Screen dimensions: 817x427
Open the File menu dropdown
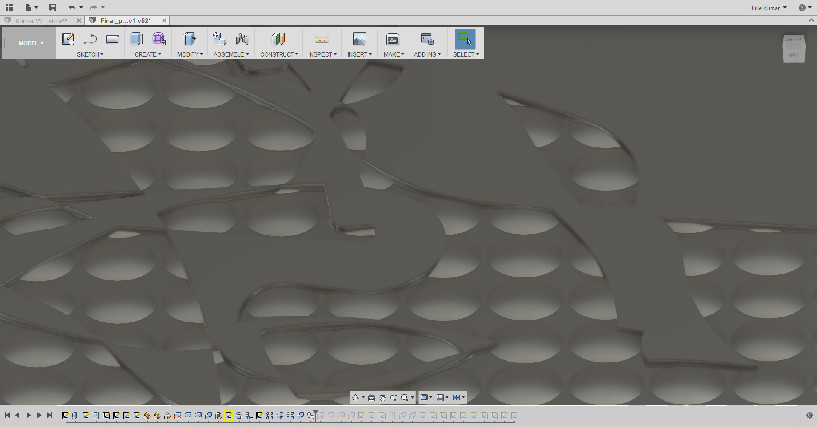(x=31, y=8)
